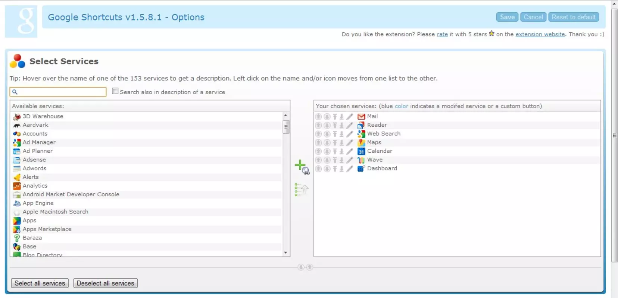Add Apps service
Screen dimensions: 618x298
pos(29,221)
